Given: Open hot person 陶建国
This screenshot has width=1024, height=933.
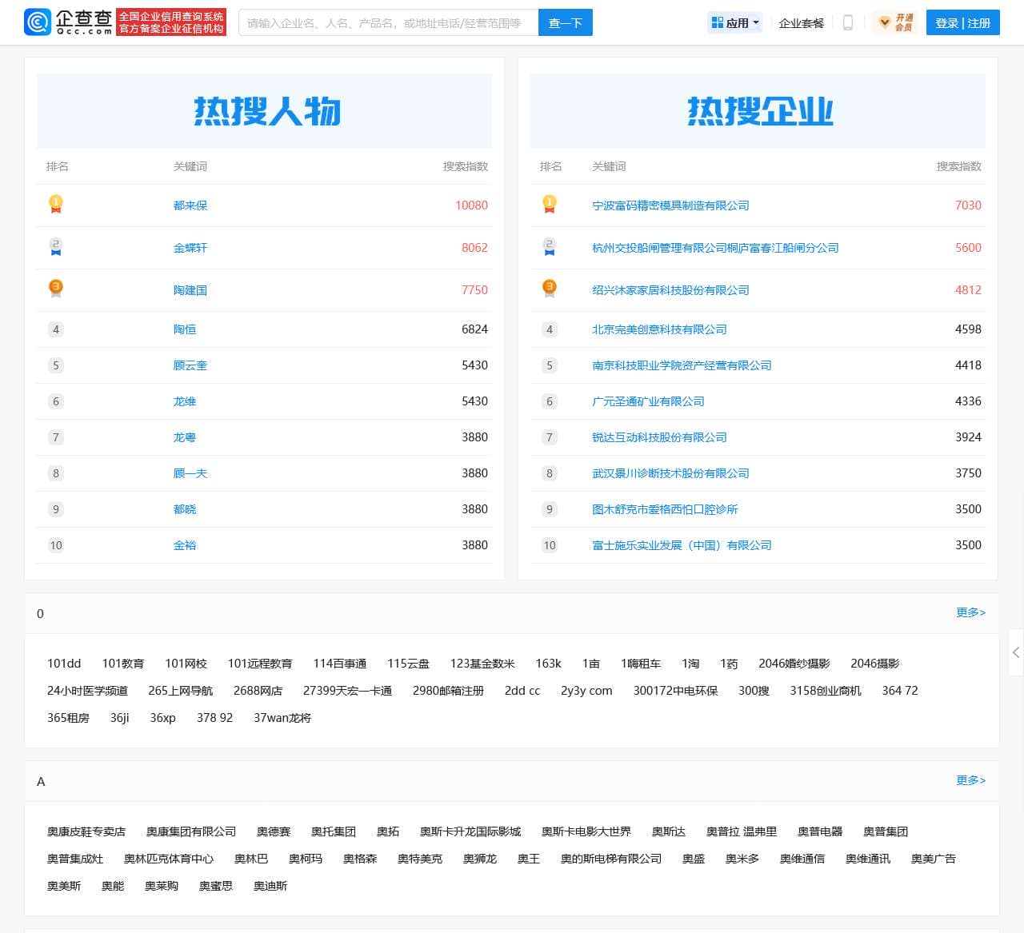Looking at the screenshot, I should pyautogui.click(x=190, y=290).
